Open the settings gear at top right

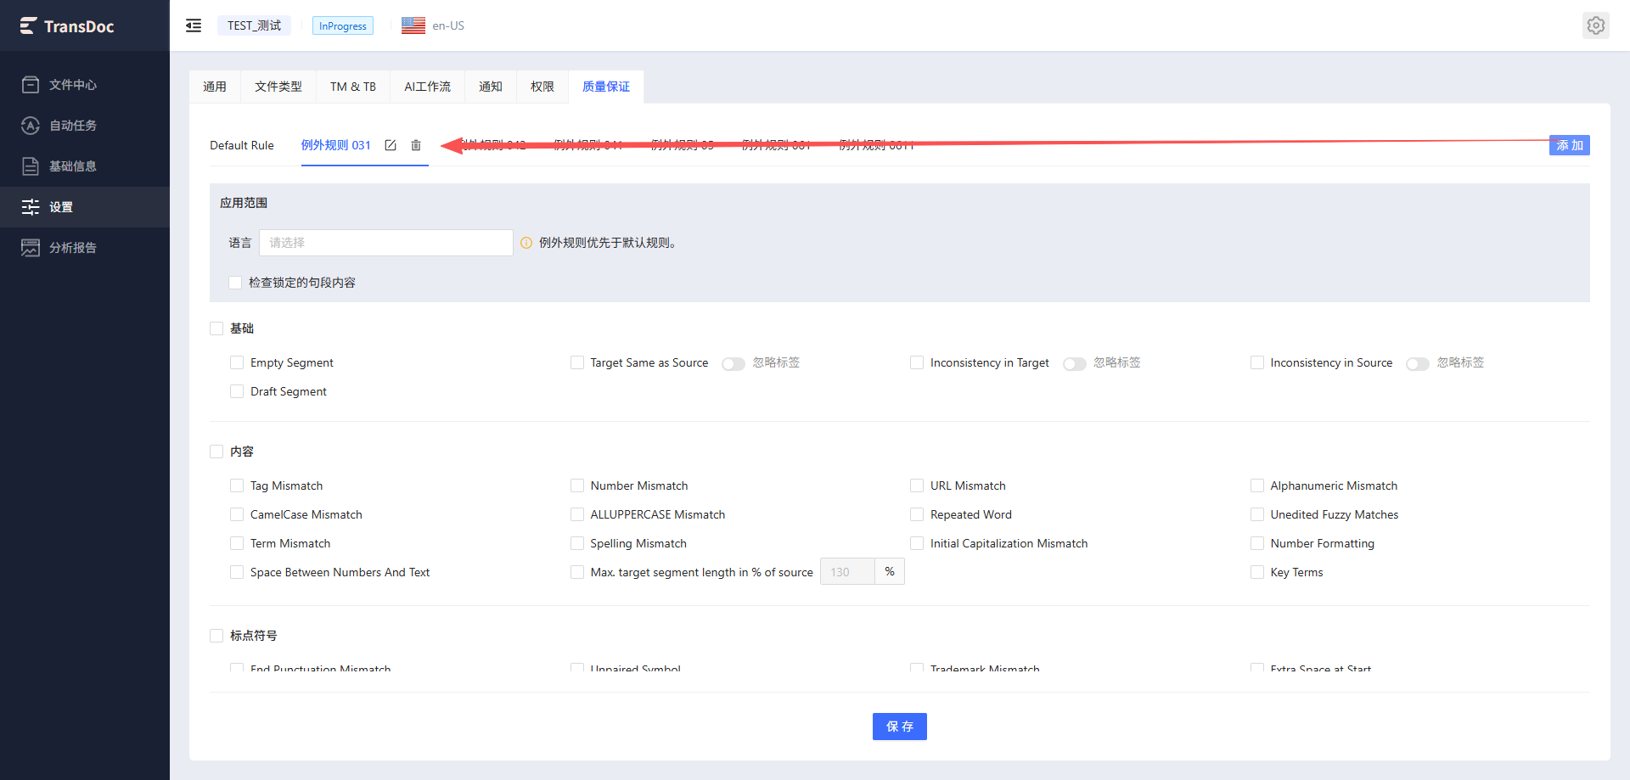(1596, 25)
